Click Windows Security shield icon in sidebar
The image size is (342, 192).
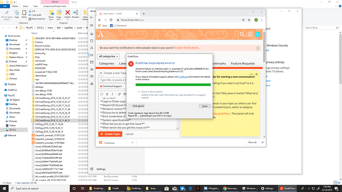[92, 41]
